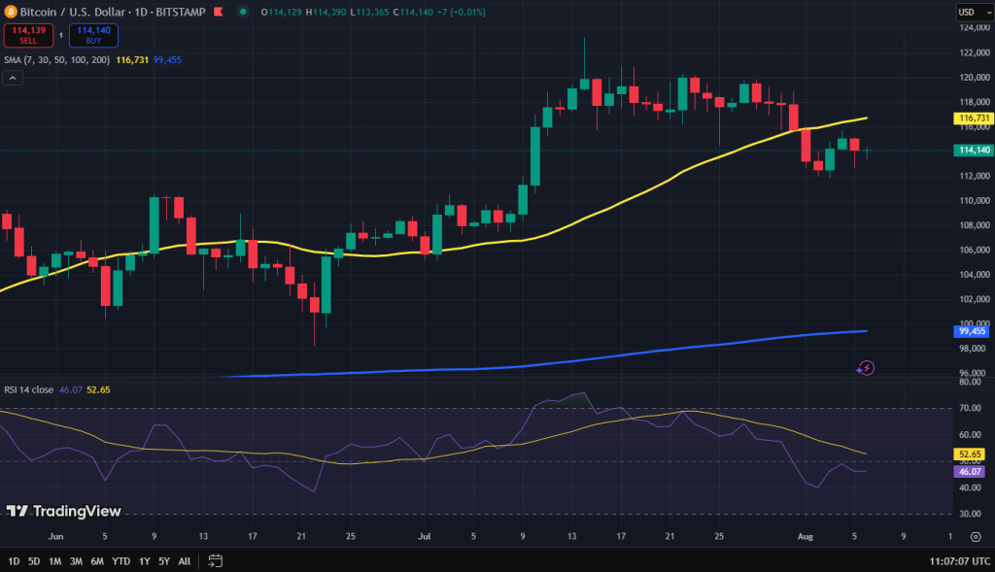Select the 6M time range
Viewport: 995px width, 572px height.
[96, 561]
